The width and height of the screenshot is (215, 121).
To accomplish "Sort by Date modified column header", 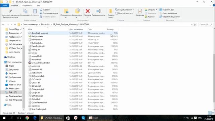I will (x=78, y=29).
